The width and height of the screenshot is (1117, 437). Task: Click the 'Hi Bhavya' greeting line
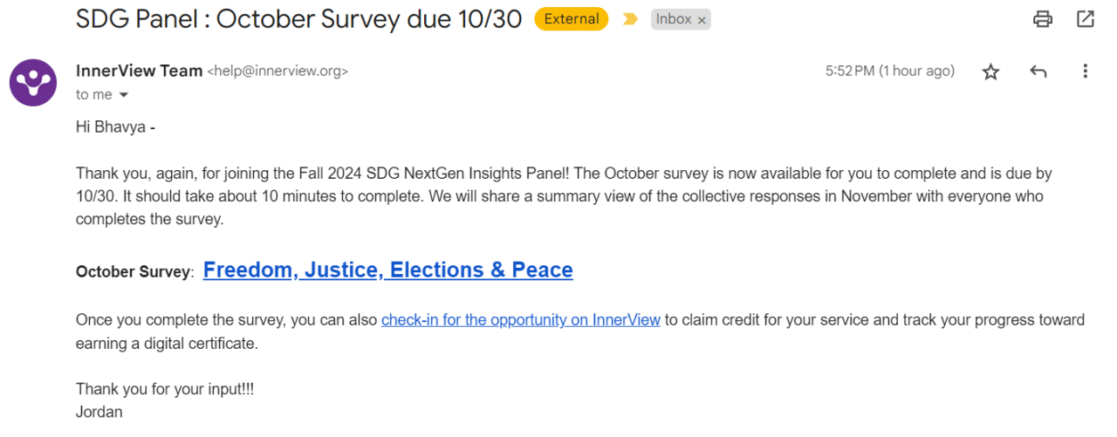115,127
